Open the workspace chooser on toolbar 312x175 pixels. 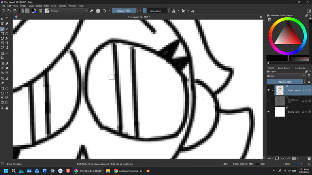tap(309, 11)
